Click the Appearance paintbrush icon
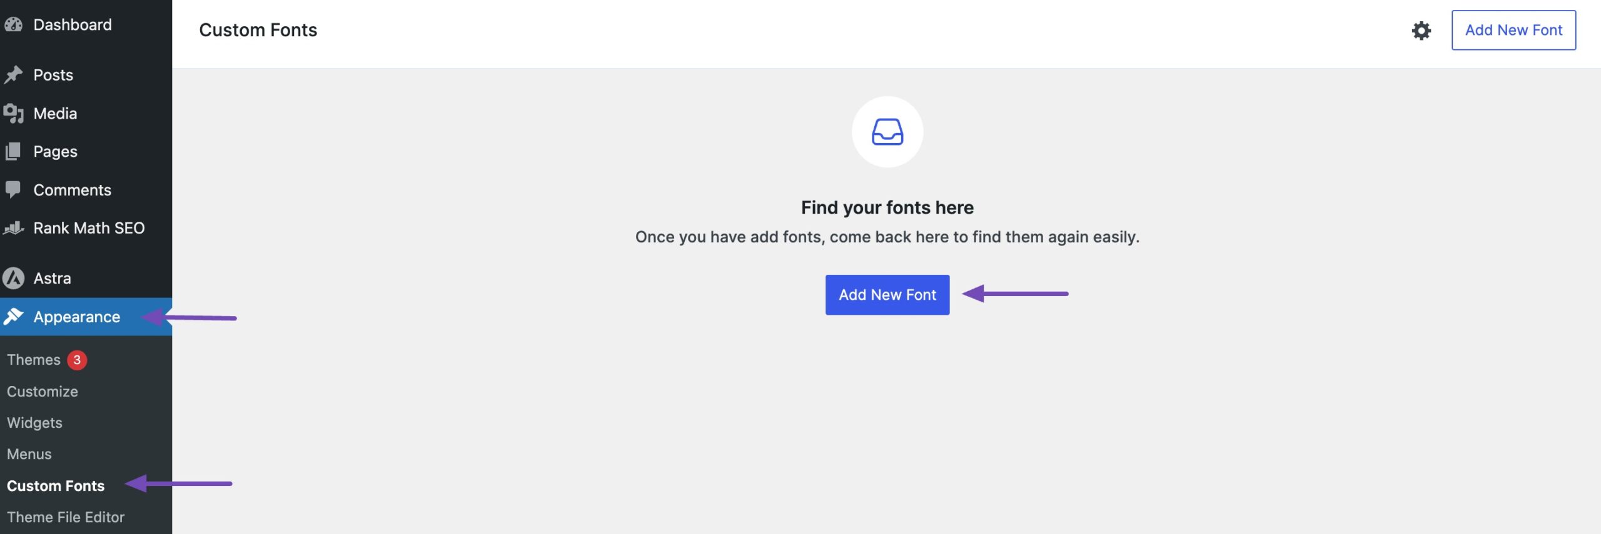1601x534 pixels. [13, 317]
